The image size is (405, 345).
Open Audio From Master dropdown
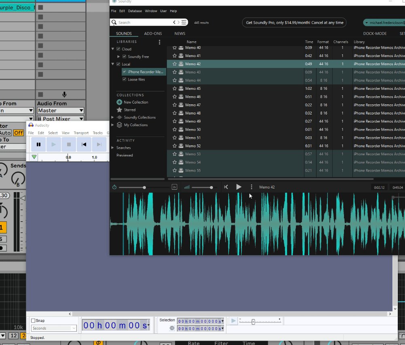(x=61, y=111)
